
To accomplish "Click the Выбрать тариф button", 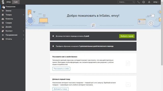I will 127,36.
